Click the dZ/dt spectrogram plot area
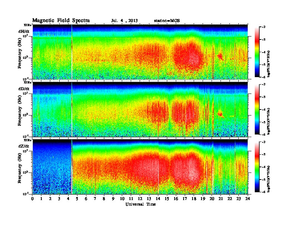295x228 pixels. [x=140, y=167]
